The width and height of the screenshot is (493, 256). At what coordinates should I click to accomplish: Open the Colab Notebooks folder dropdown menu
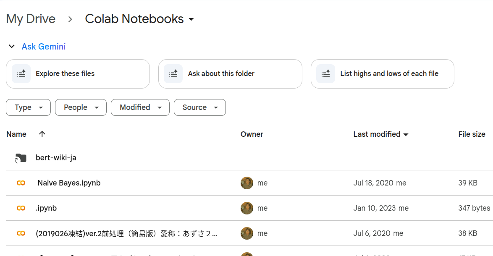click(x=191, y=19)
